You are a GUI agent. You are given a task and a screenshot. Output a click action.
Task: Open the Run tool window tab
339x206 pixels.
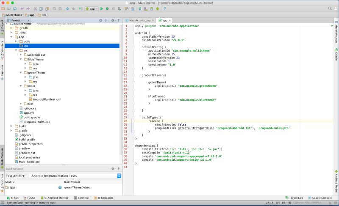13,198
